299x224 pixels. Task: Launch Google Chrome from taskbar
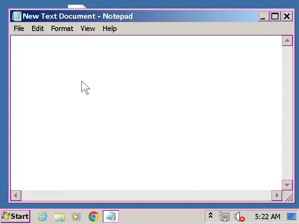[94, 217]
